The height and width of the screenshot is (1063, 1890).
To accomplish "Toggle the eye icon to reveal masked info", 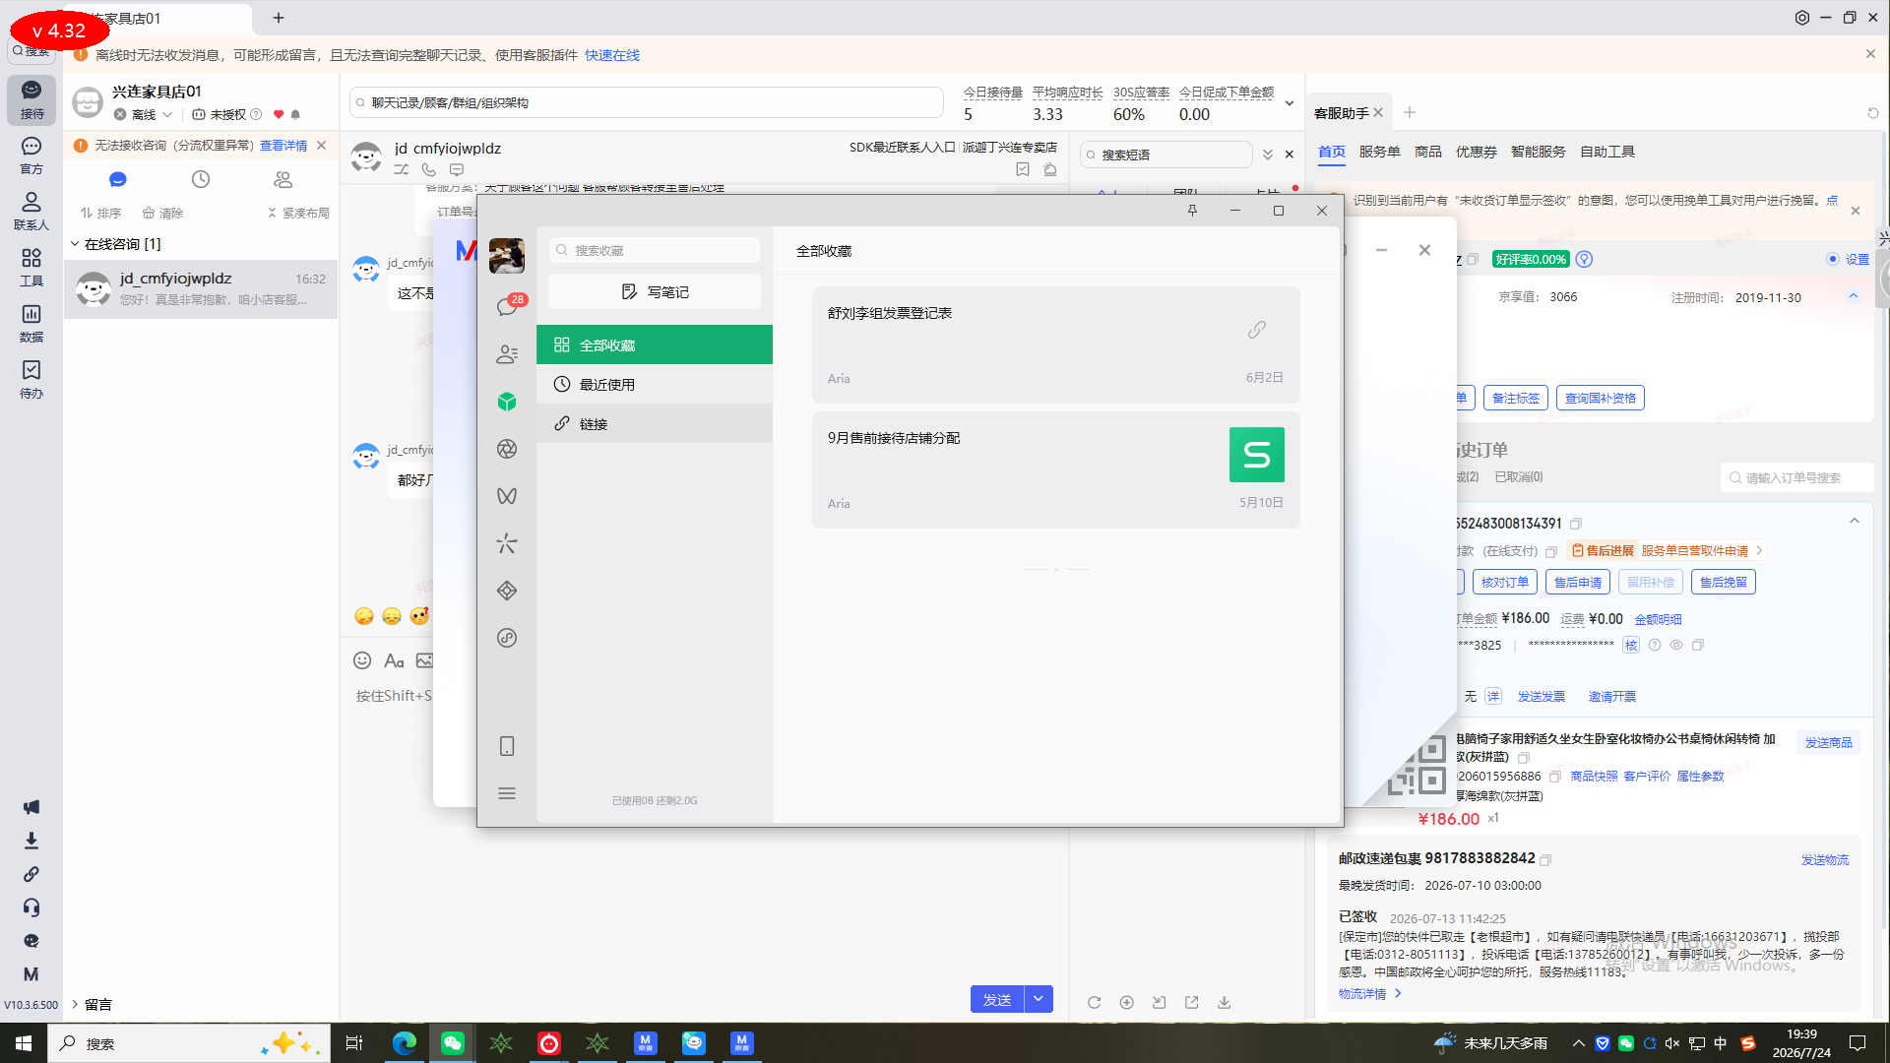I will tap(1676, 645).
